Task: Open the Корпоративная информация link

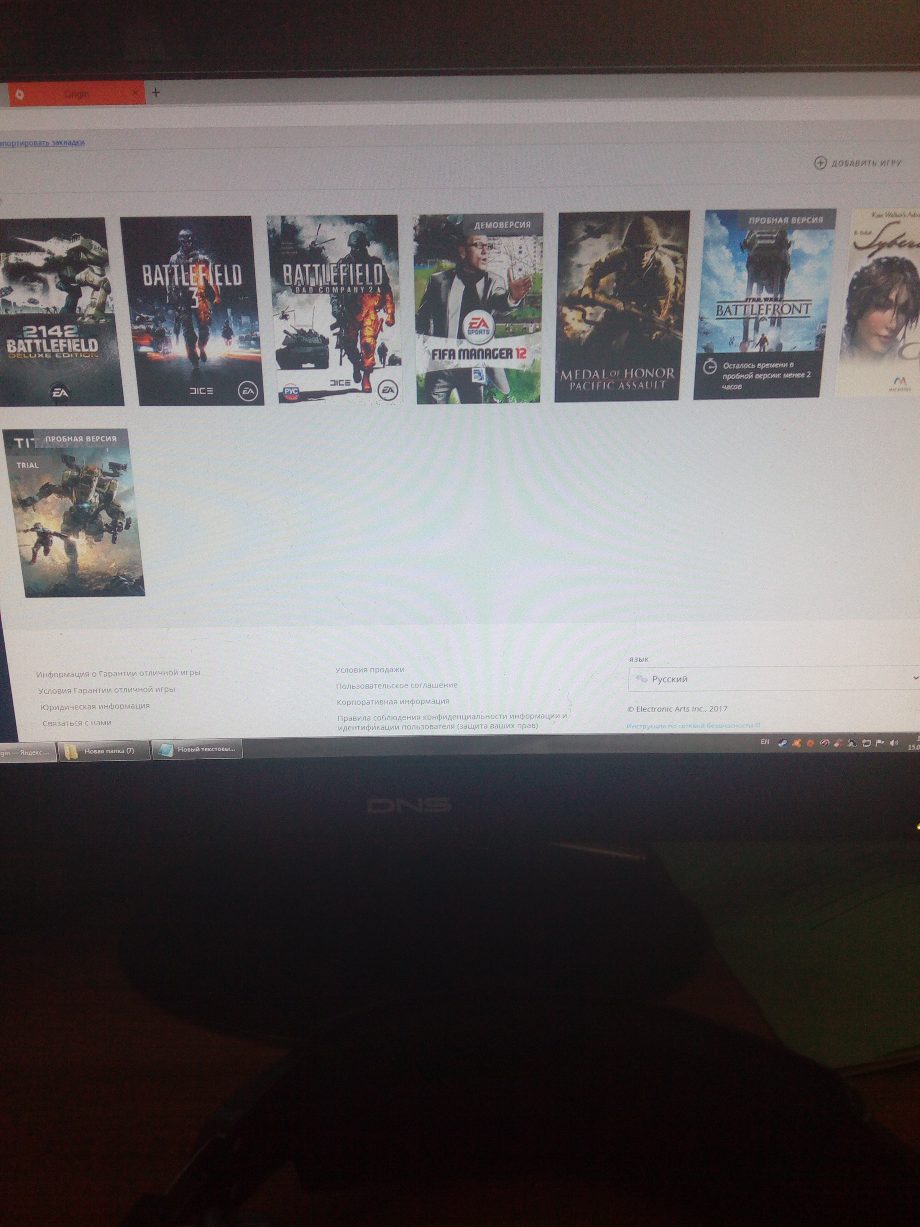Action: click(393, 702)
